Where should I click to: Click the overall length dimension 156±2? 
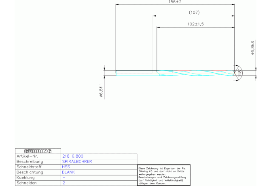coord(175,2)
